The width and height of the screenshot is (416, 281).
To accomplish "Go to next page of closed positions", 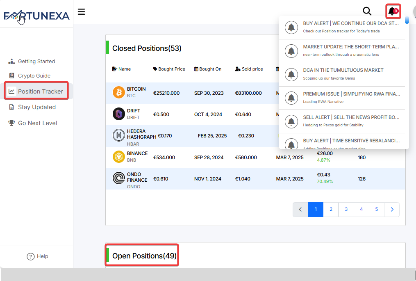I will [x=392, y=210].
